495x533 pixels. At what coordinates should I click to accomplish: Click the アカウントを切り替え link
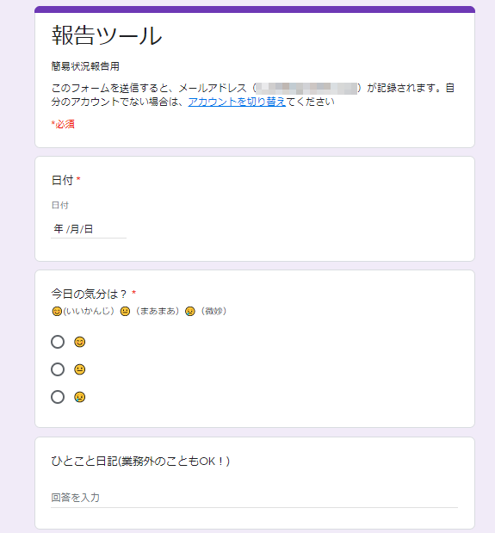point(237,102)
